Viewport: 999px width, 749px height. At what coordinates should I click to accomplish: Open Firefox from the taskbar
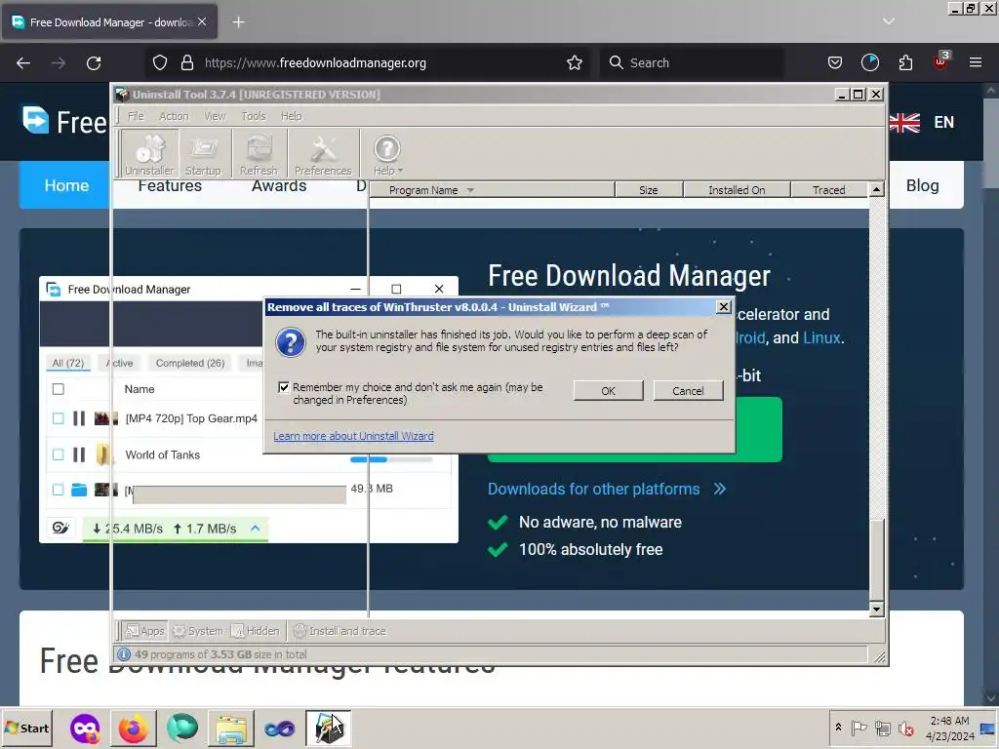click(x=133, y=728)
